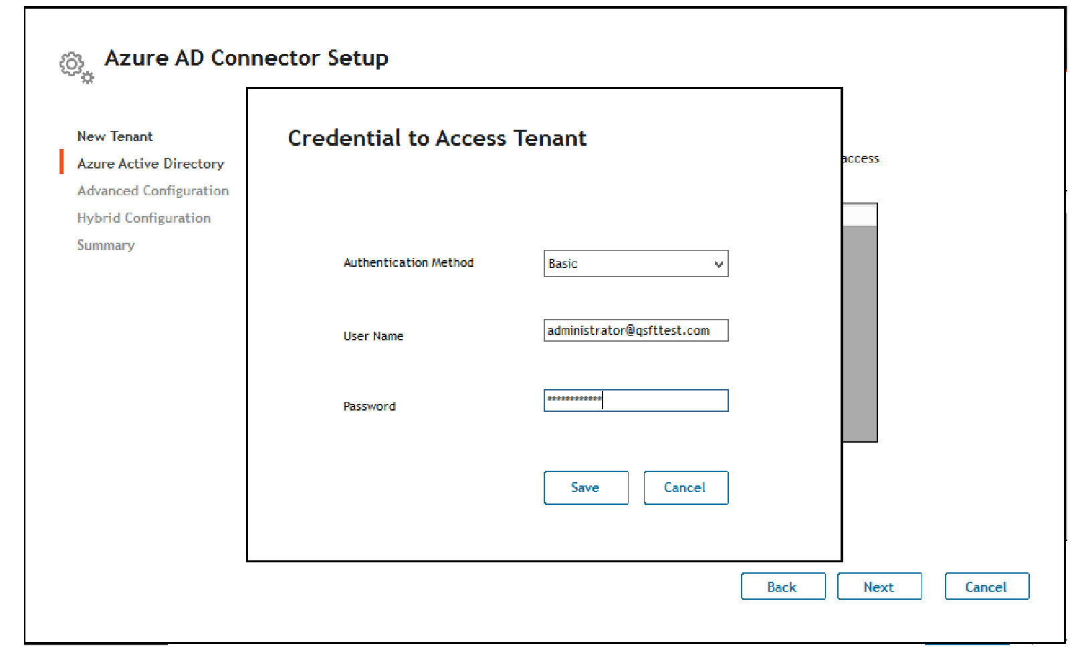The width and height of the screenshot is (1090, 672).
Task: Click the setup gear icon
Action: [76, 68]
